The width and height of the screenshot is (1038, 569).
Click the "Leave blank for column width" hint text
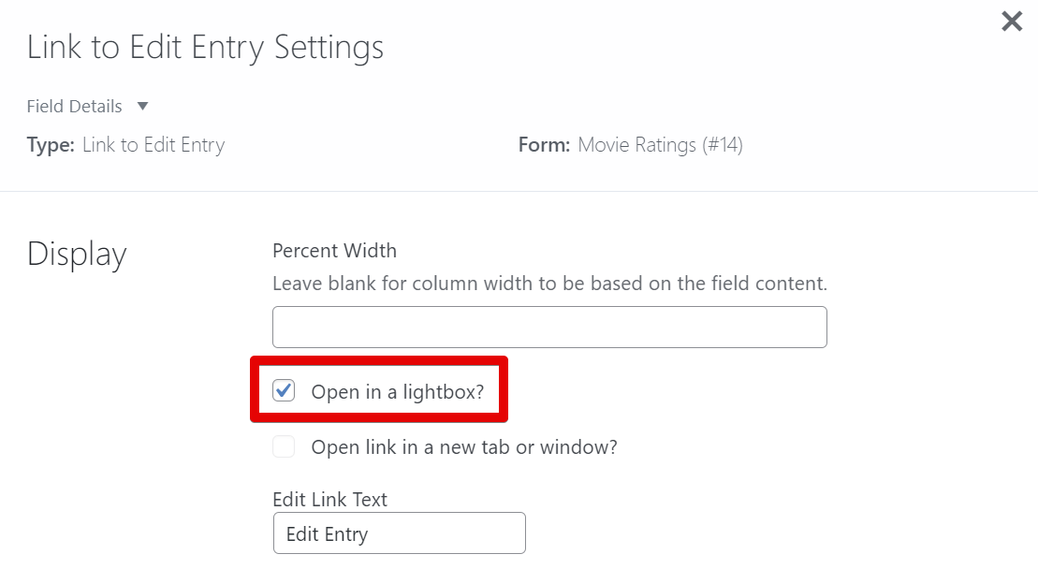click(x=549, y=283)
